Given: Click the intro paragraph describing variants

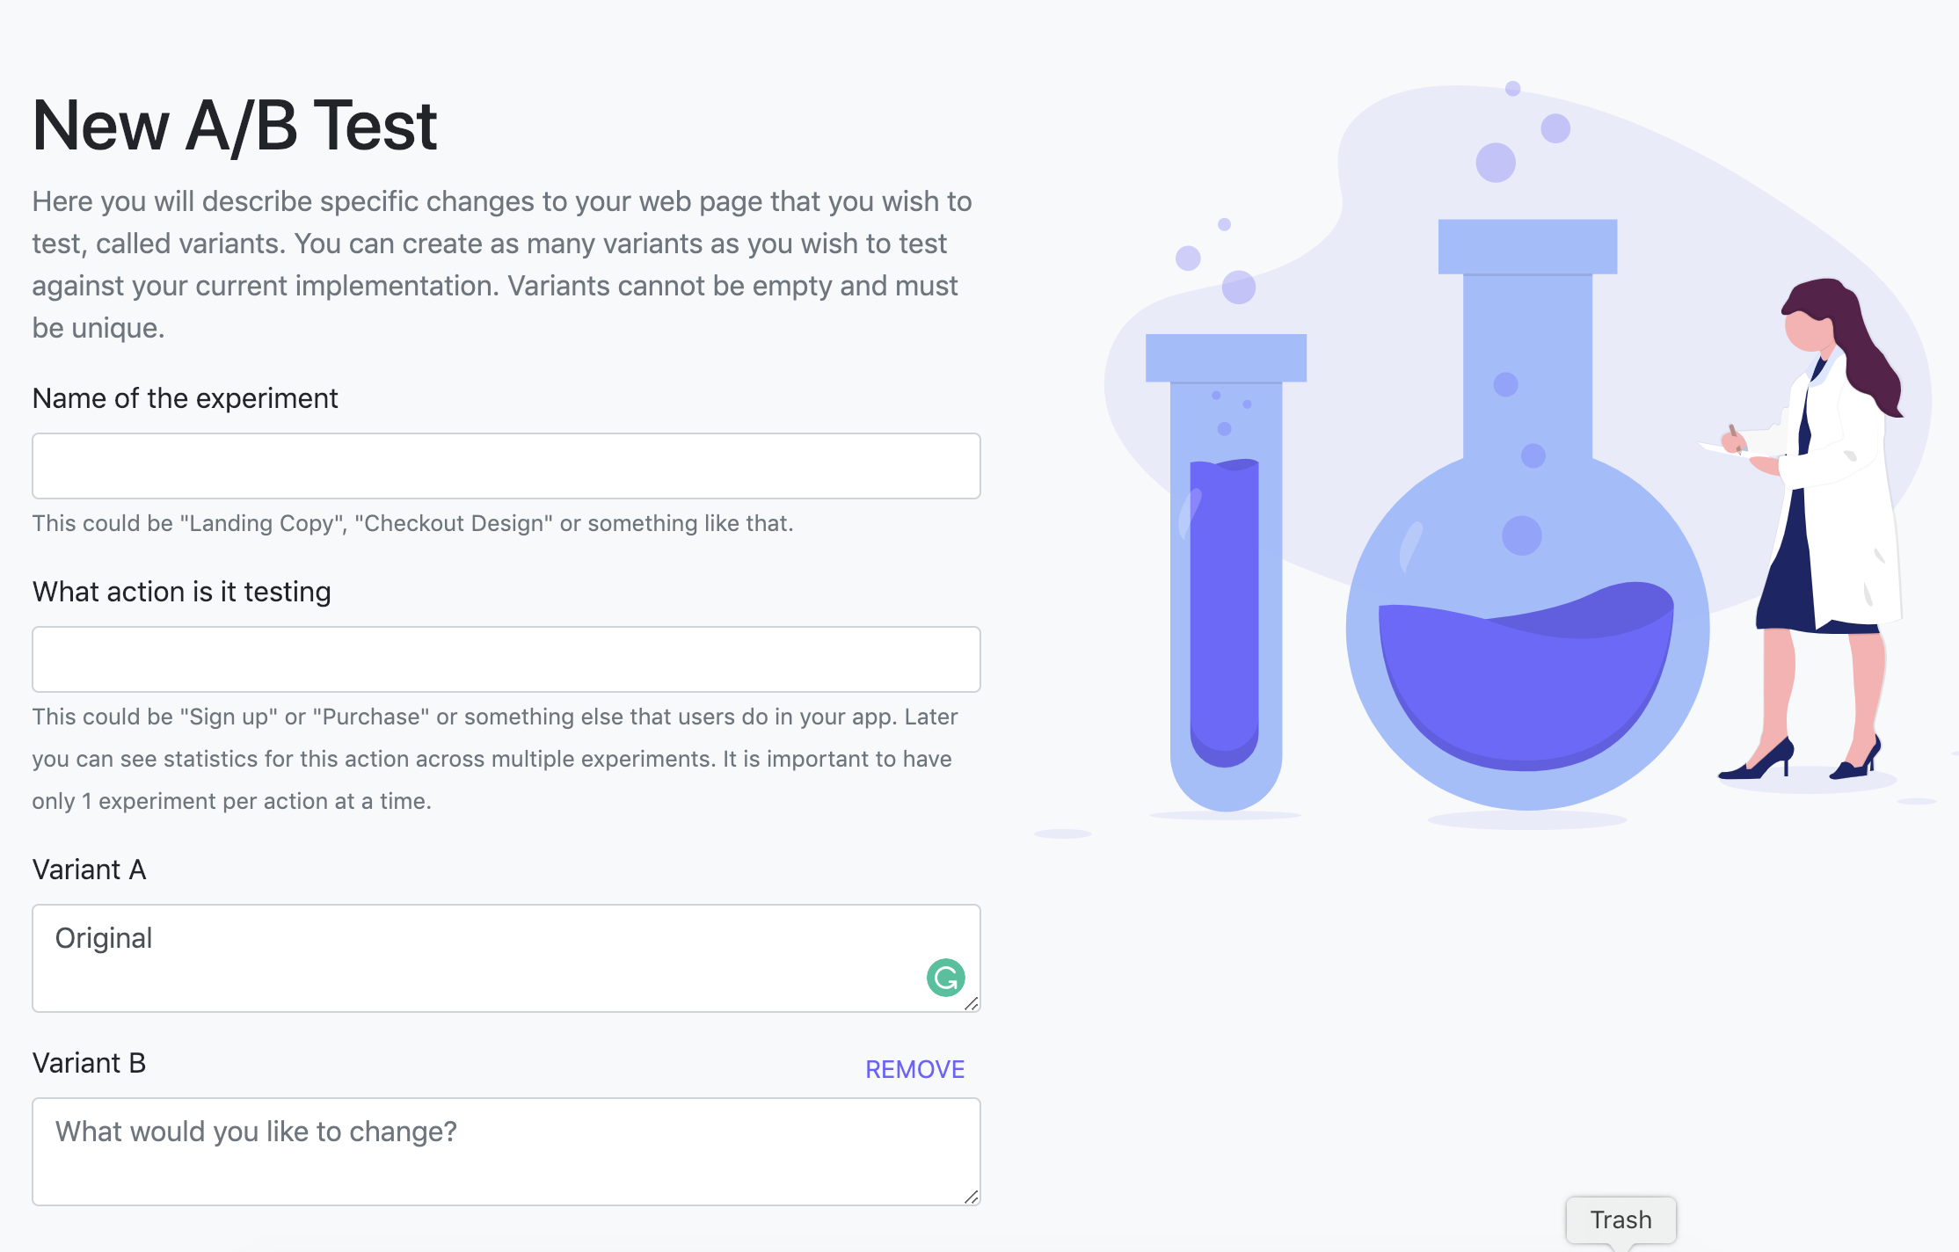Looking at the screenshot, I should point(501,264).
